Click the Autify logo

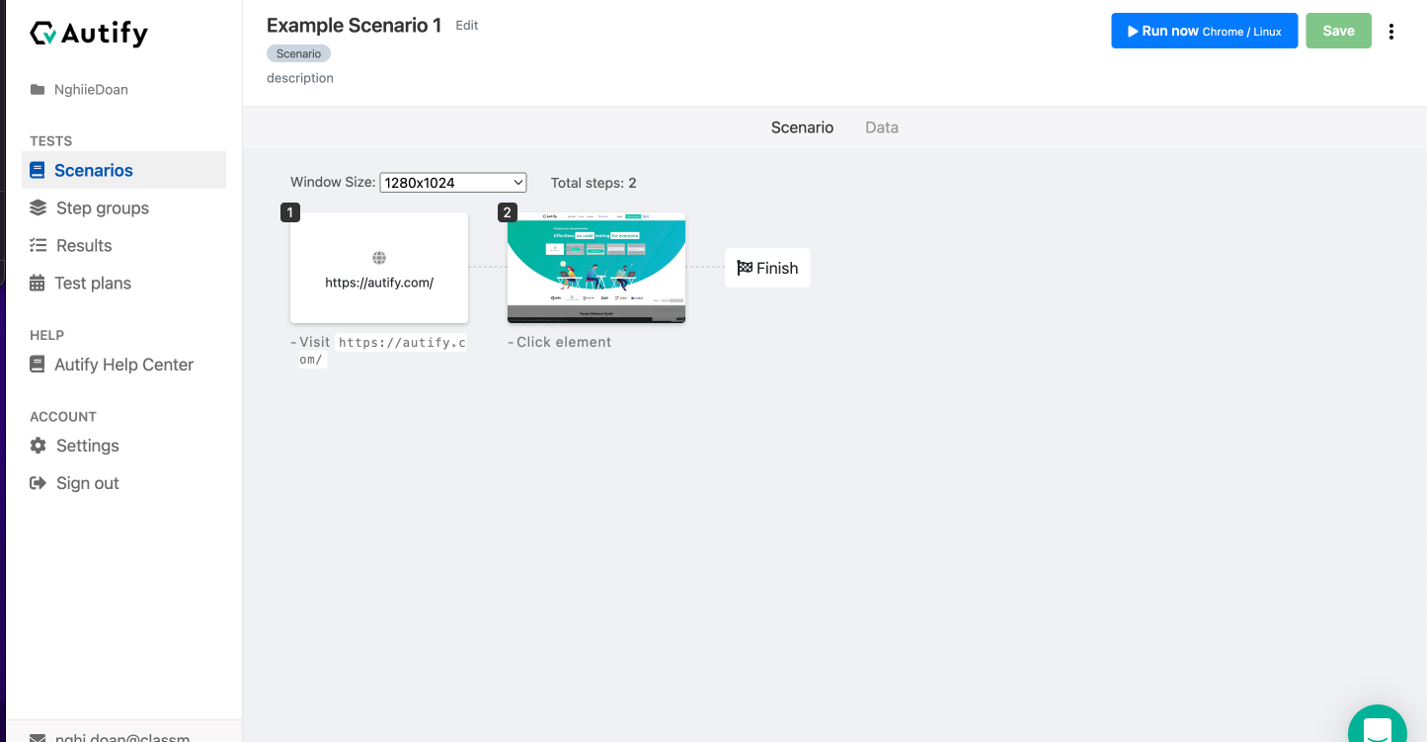tap(89, 34)
